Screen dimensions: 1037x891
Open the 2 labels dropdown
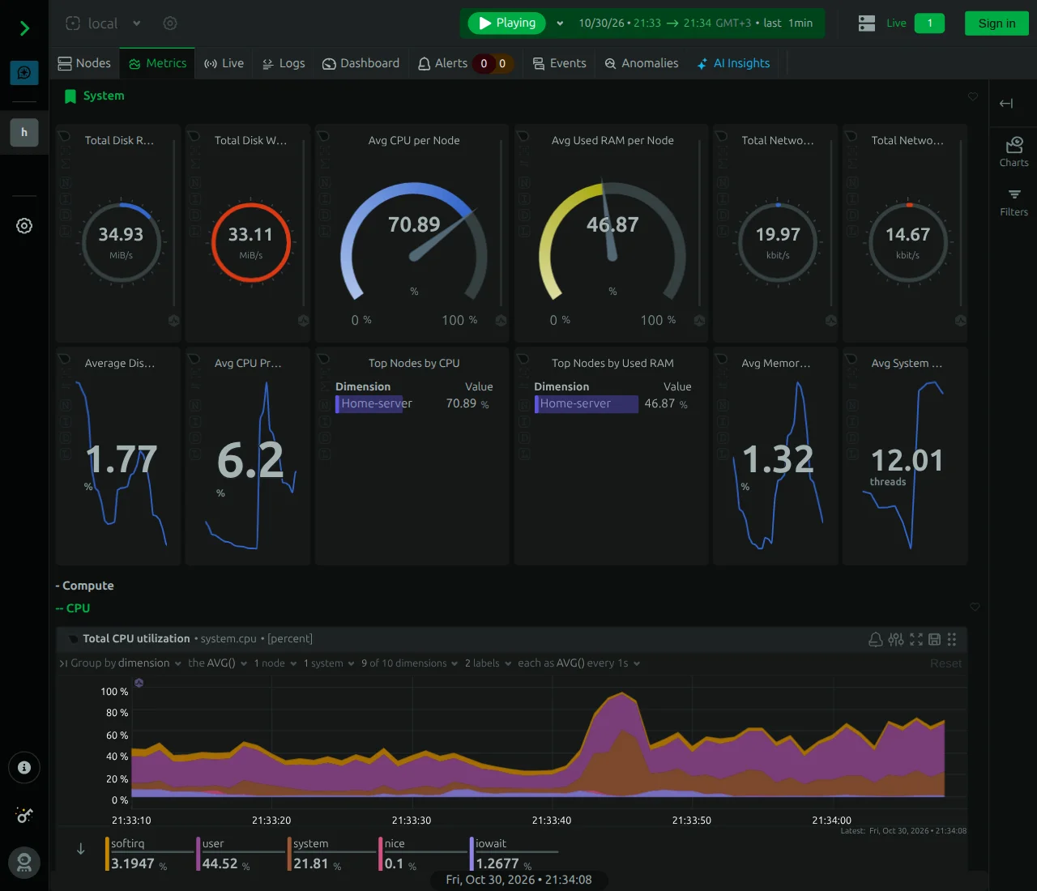488,663
